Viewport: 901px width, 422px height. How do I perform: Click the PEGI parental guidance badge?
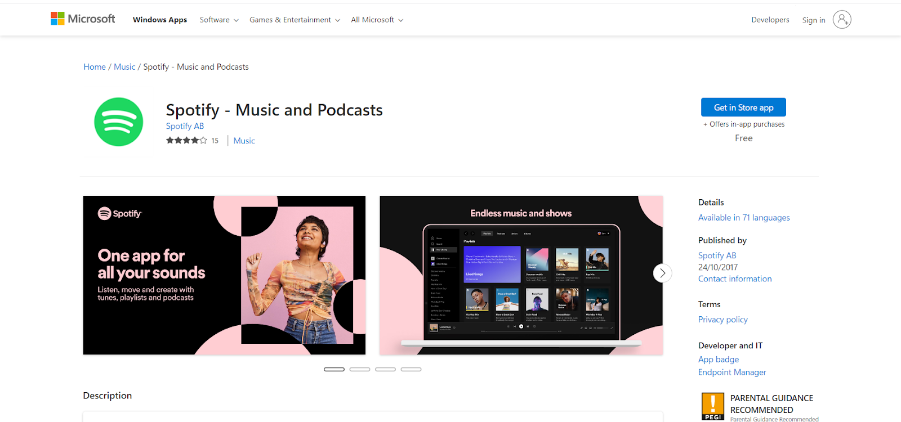[713, 406]
